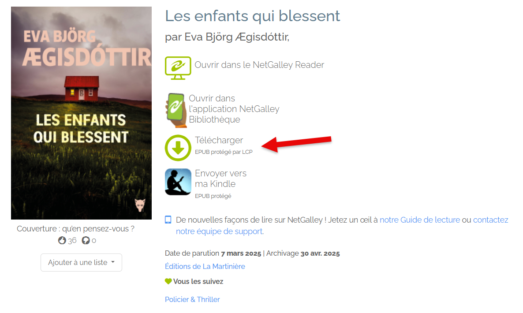Expand the Ajouter à une liste dropdown
The image size is (523, 313).
(82, 262)
